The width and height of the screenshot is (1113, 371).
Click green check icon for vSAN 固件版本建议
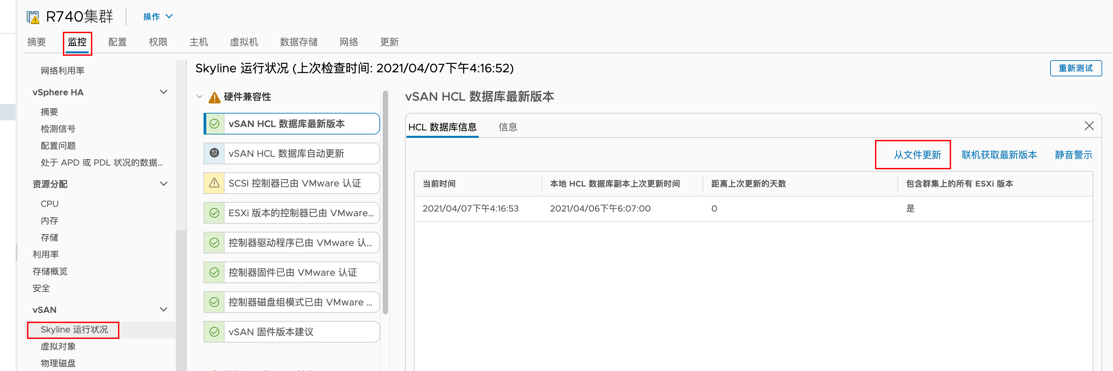214,332
